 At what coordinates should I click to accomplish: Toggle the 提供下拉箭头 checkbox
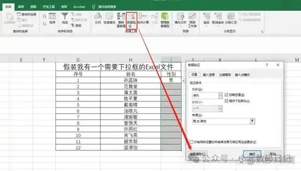pyautogui.click(x=227, y=101)
